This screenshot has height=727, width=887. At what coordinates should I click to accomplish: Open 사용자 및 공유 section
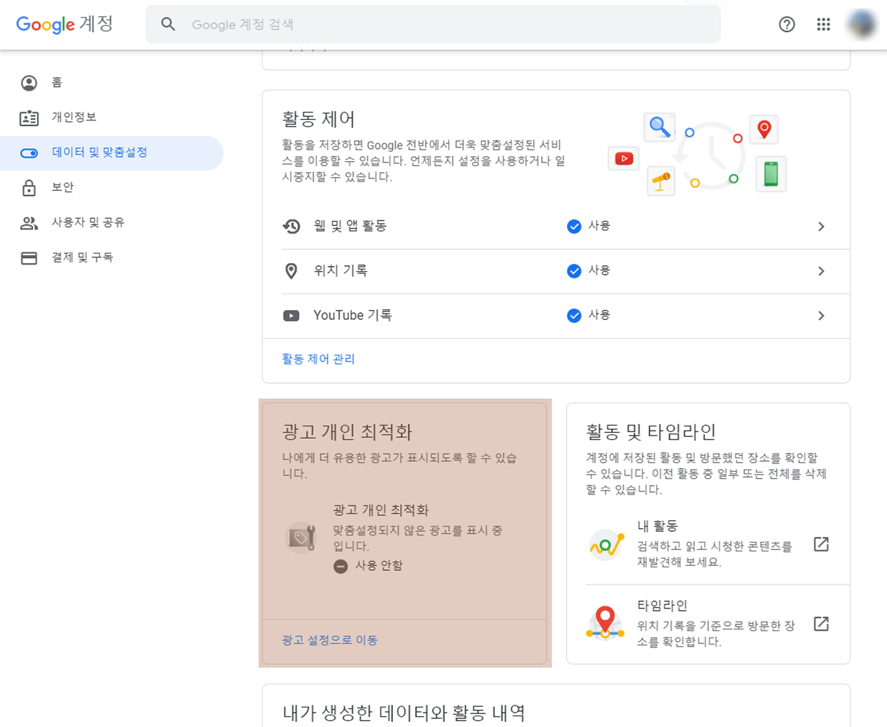[112, 223]
